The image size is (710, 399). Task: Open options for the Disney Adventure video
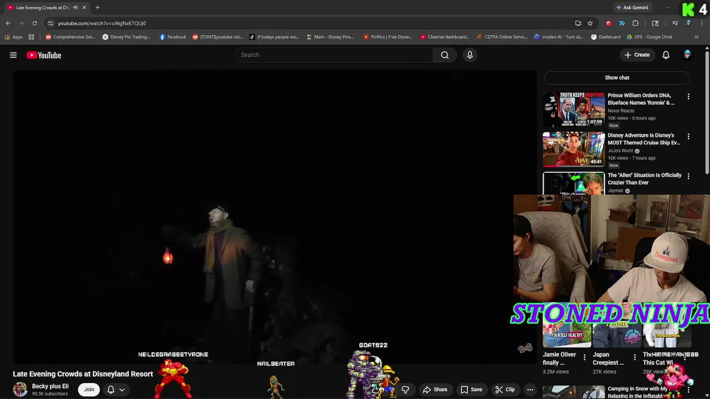688,136
